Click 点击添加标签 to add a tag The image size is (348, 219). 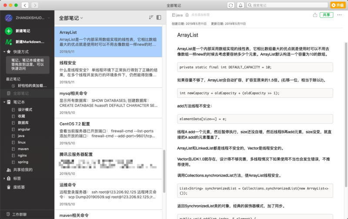201,15
